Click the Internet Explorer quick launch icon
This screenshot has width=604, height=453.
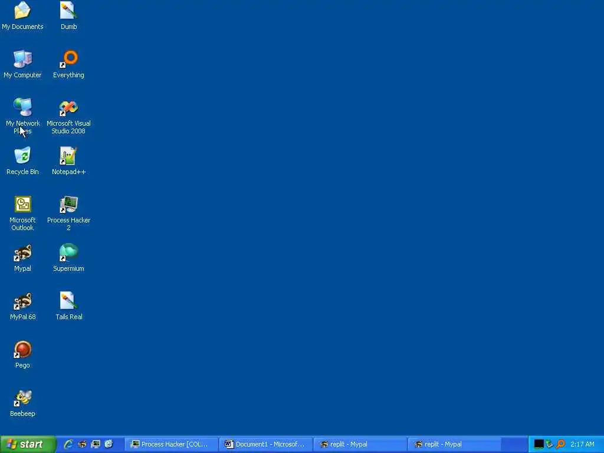point(68,444)
